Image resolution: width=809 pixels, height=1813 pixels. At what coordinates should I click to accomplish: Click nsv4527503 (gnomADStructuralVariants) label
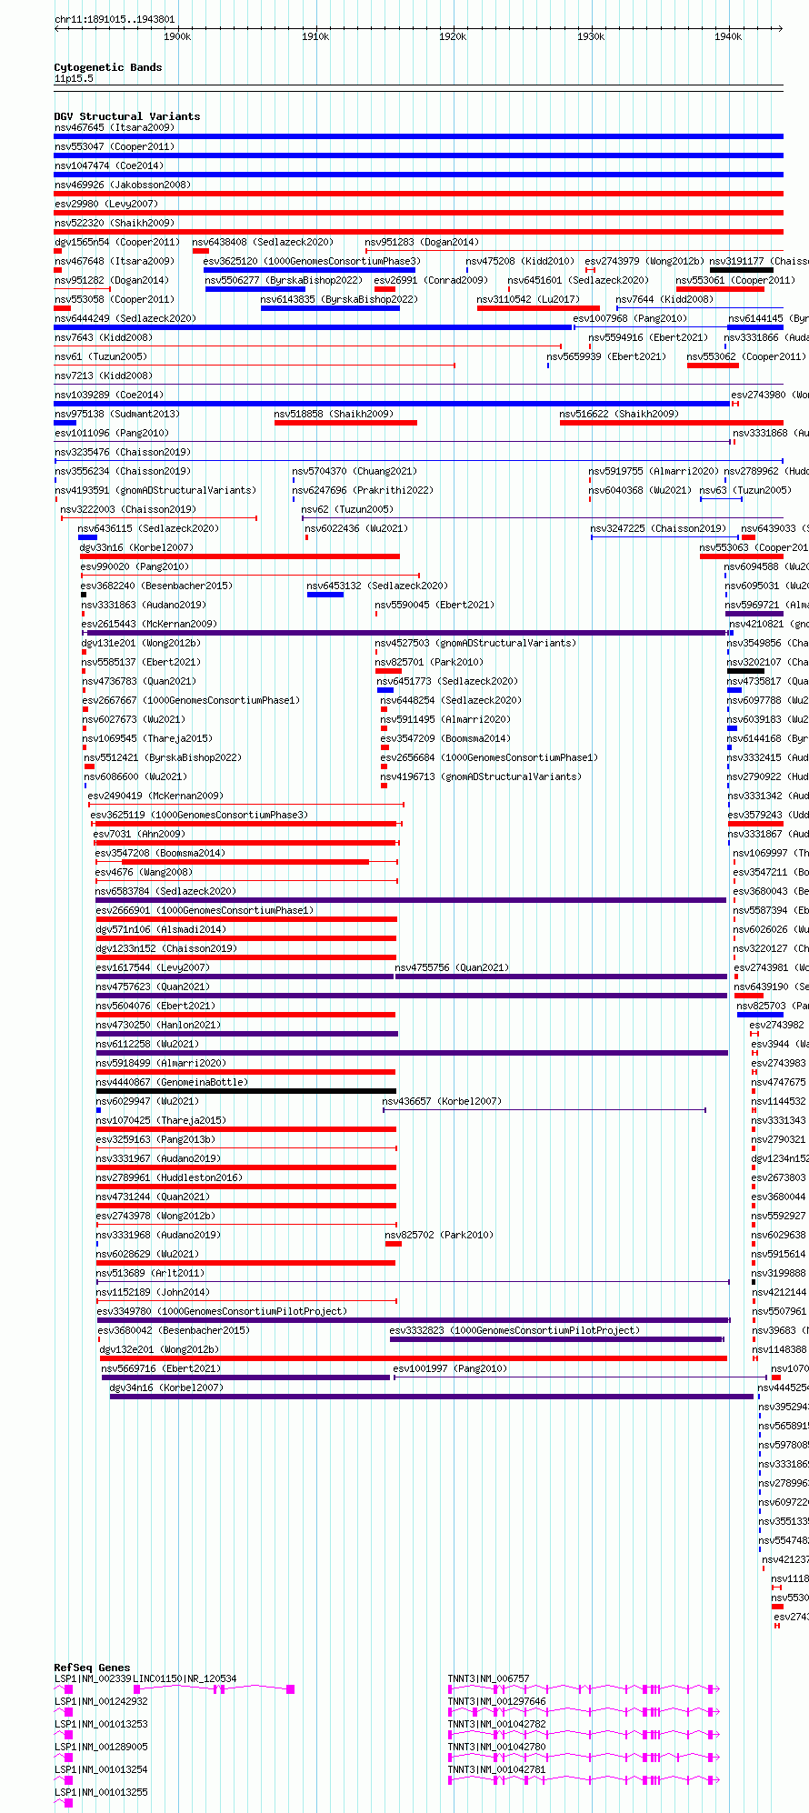[475, 643]
